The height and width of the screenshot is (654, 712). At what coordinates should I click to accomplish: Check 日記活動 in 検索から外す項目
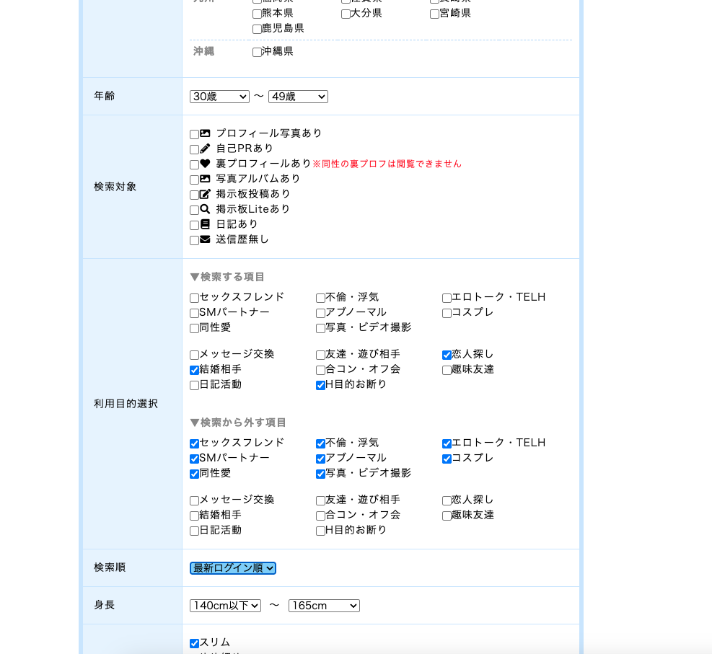tap(194, 531)
